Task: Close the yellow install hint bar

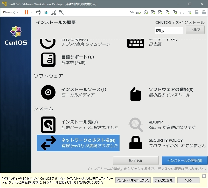Action: tap(204, 176)
